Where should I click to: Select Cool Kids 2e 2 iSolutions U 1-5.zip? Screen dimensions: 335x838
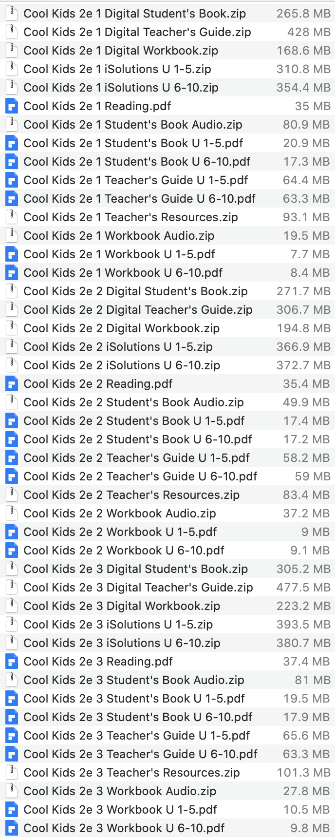click(x=118, y=347)
